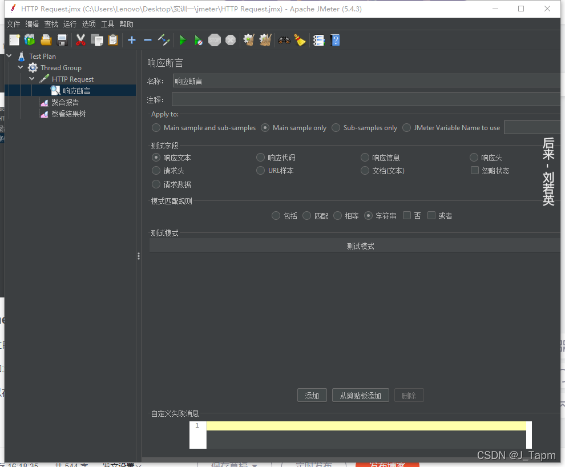Start the test with green play icon
The height and width of the screenshot is (467, 565).
point(182,40)
